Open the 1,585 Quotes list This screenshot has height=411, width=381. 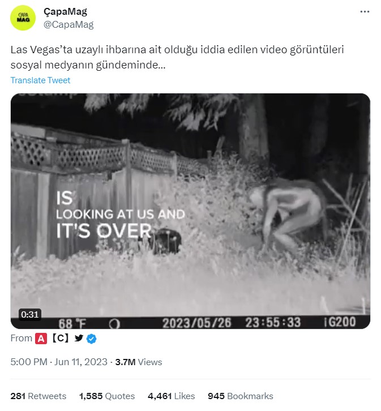coord(107,396)
